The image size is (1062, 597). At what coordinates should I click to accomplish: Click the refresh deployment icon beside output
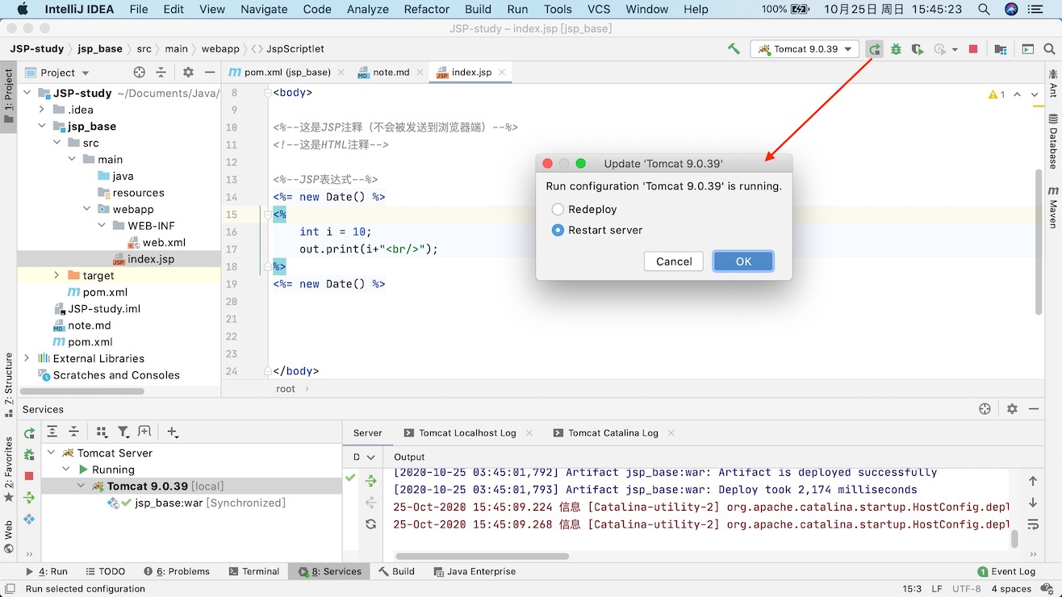point(370,524)
